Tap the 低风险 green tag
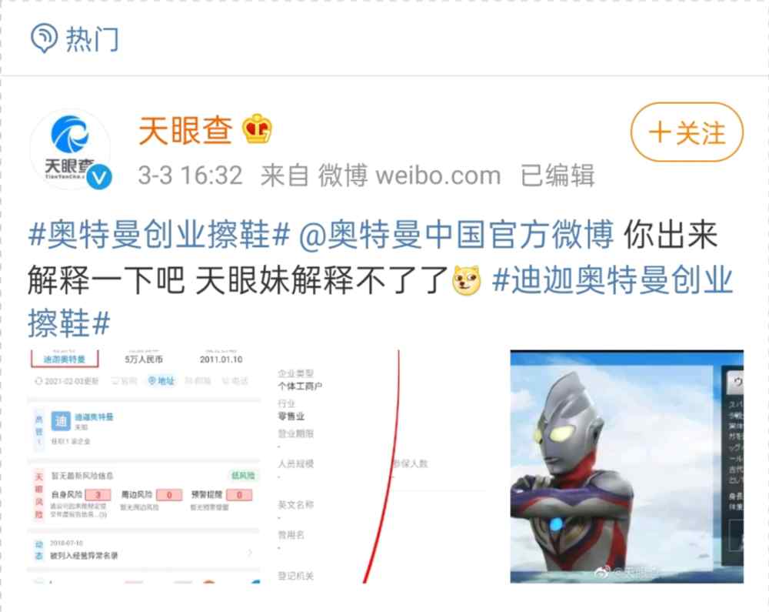Screen dimensions: 769x612 [x=243, y=475]
